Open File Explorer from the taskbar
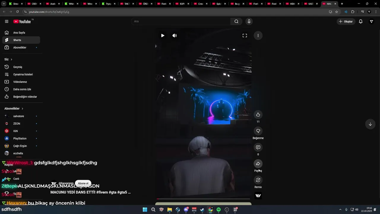The width and height of the screenshot is (380, 214). 170,210
